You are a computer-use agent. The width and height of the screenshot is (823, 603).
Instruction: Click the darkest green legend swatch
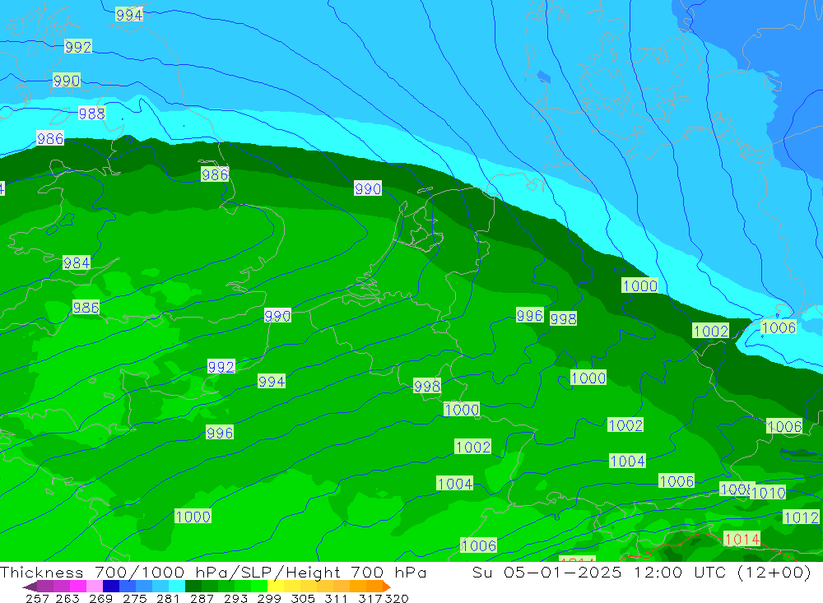(193, 587)
